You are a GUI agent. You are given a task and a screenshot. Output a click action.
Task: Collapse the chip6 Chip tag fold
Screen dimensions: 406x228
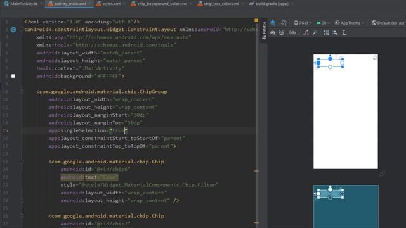coord(22,161)
